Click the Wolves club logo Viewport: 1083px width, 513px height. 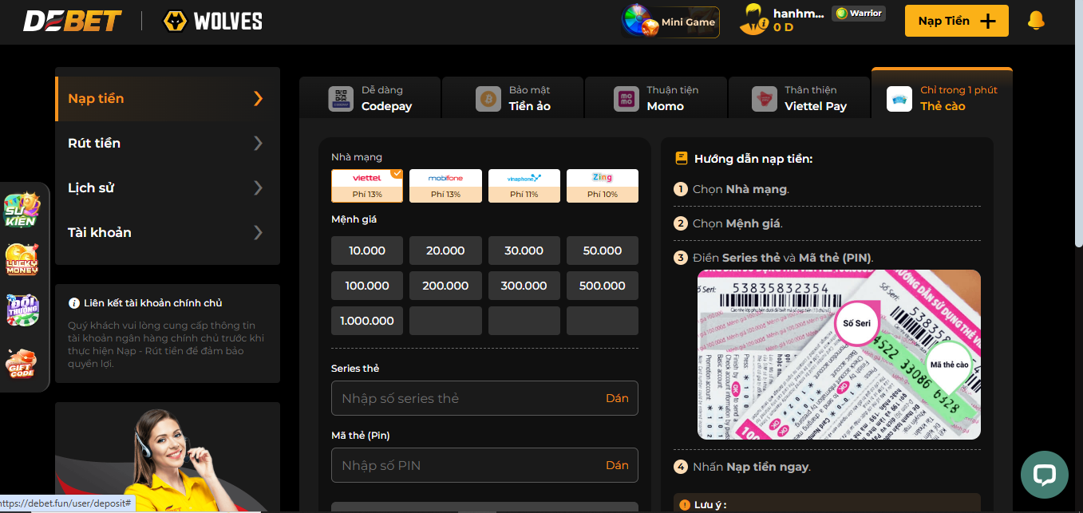(x=212, y=21)
